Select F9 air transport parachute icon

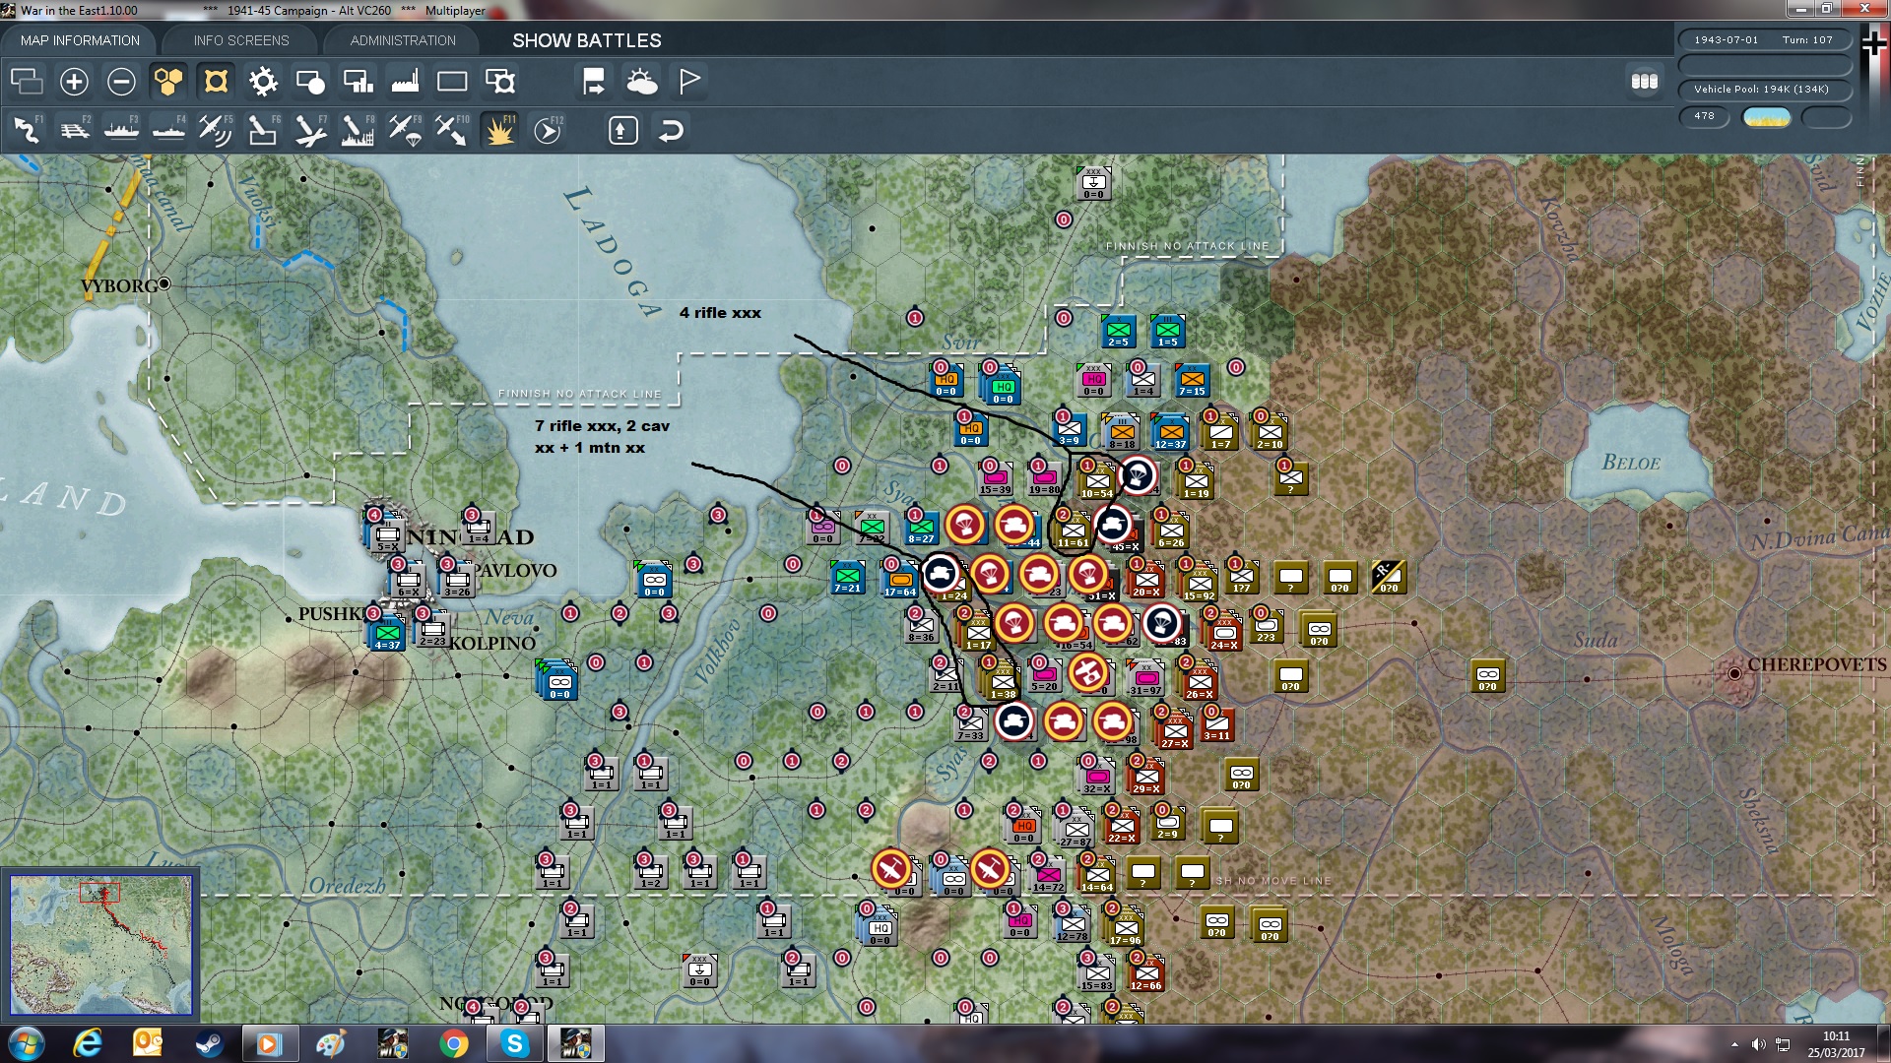[405, 130]
